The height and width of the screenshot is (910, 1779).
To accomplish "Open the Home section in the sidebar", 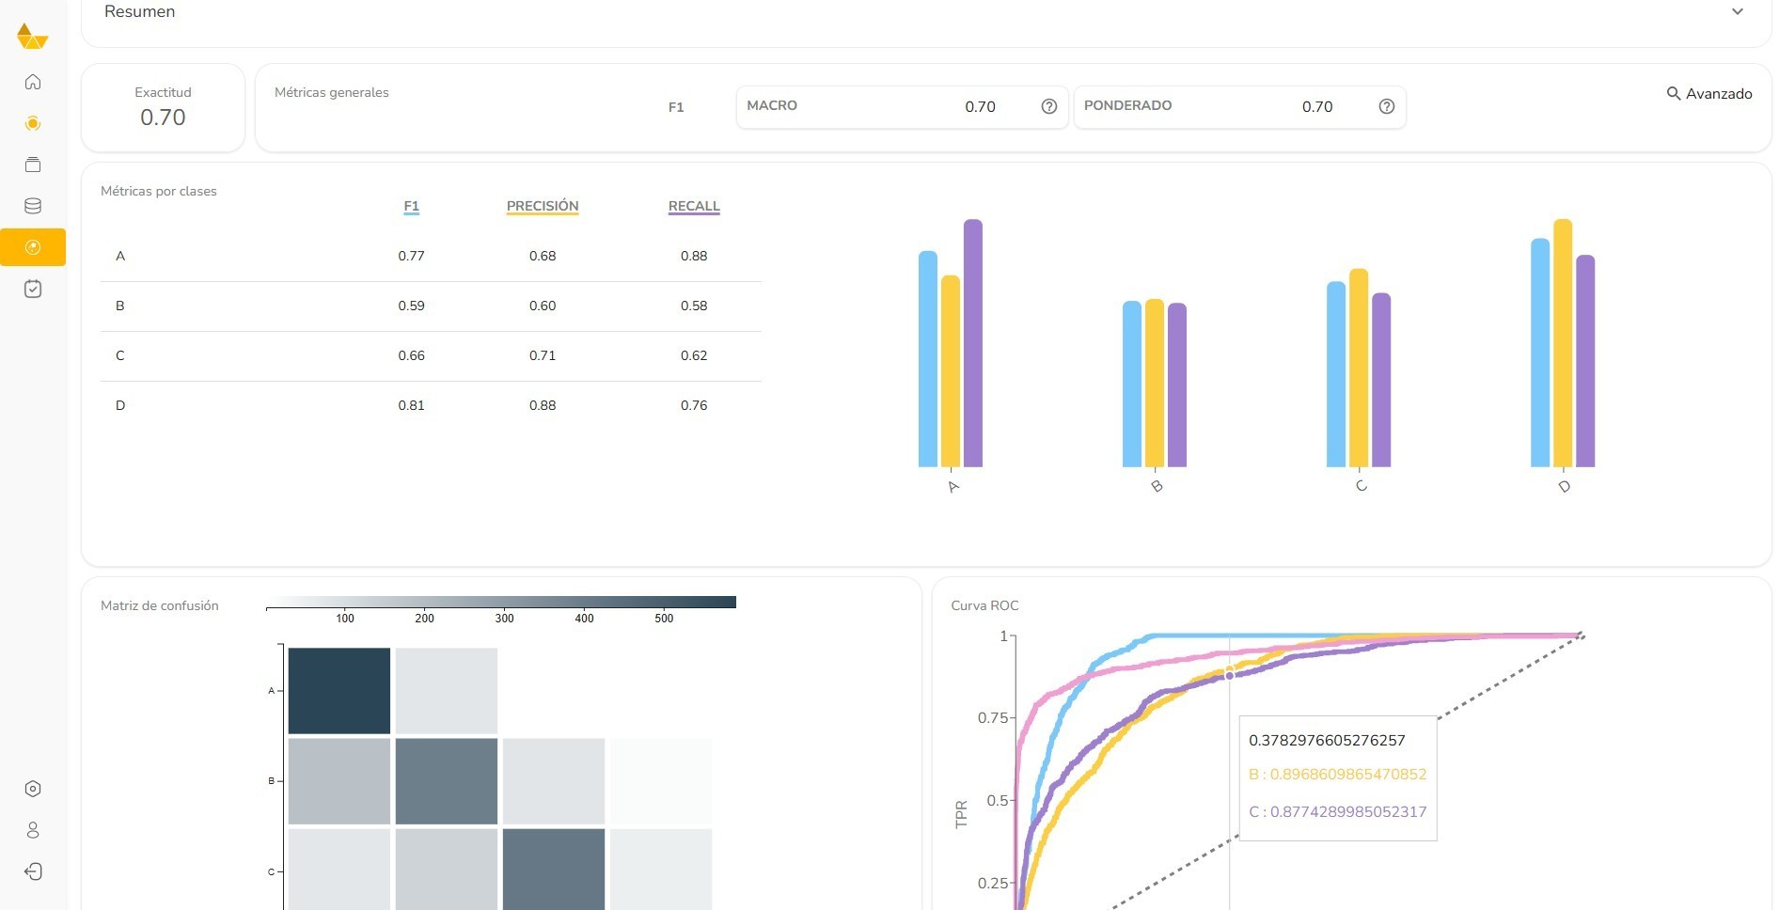I will point(33,82).
